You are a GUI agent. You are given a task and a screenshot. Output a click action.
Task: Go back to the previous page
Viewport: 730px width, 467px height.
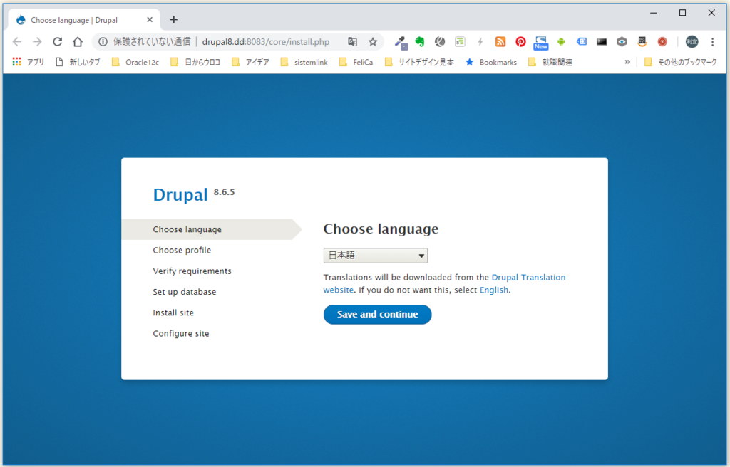pyautogui.click(x=17, y=42)
